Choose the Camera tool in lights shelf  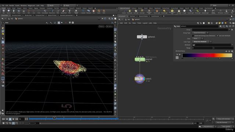tap(124, 11)
